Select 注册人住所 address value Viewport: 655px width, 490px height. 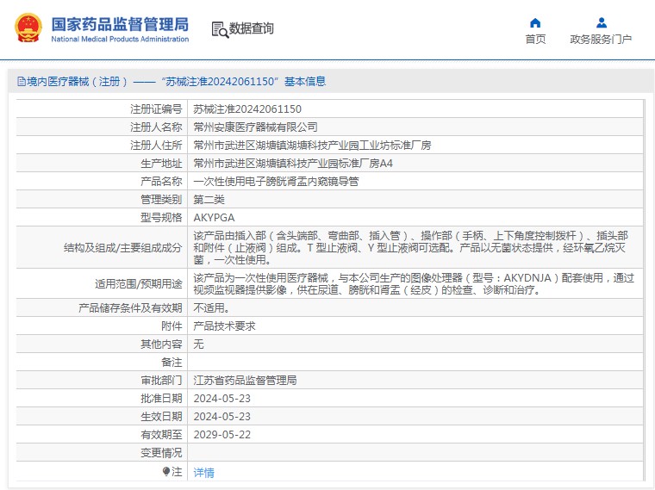point(312,146)
